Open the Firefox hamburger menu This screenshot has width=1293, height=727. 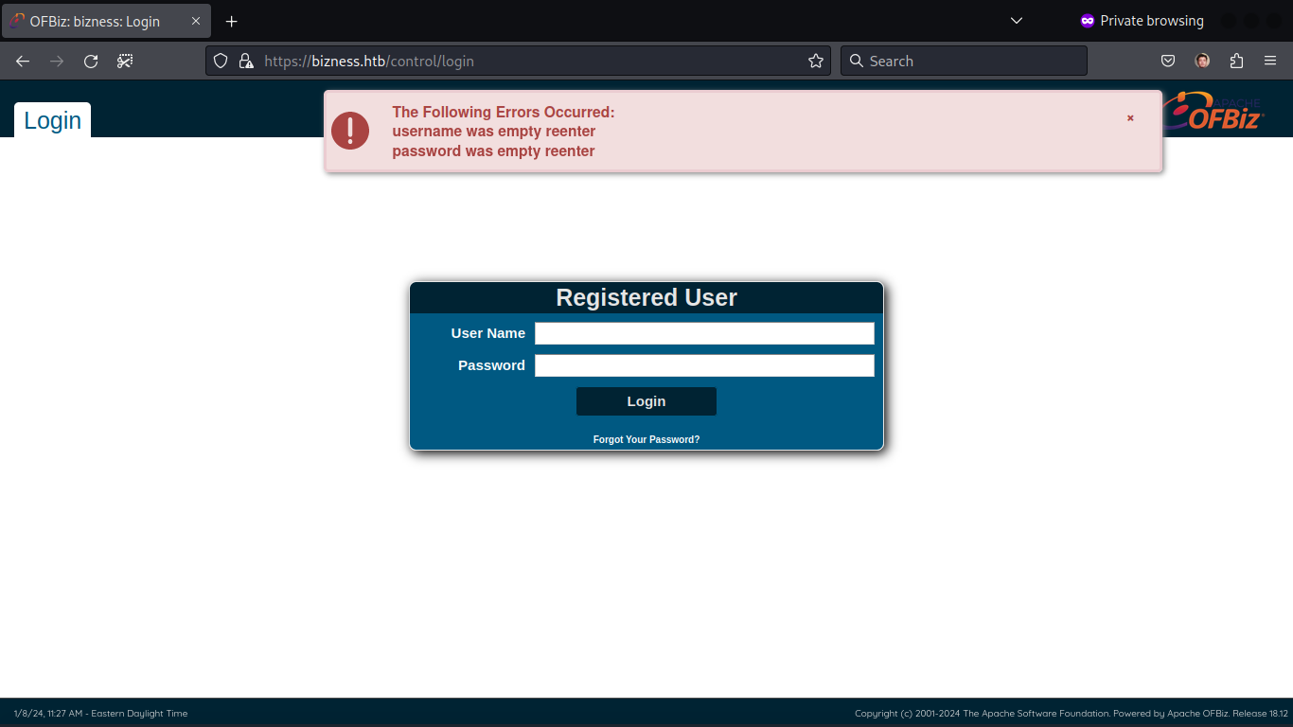(x=1270, y=62)
